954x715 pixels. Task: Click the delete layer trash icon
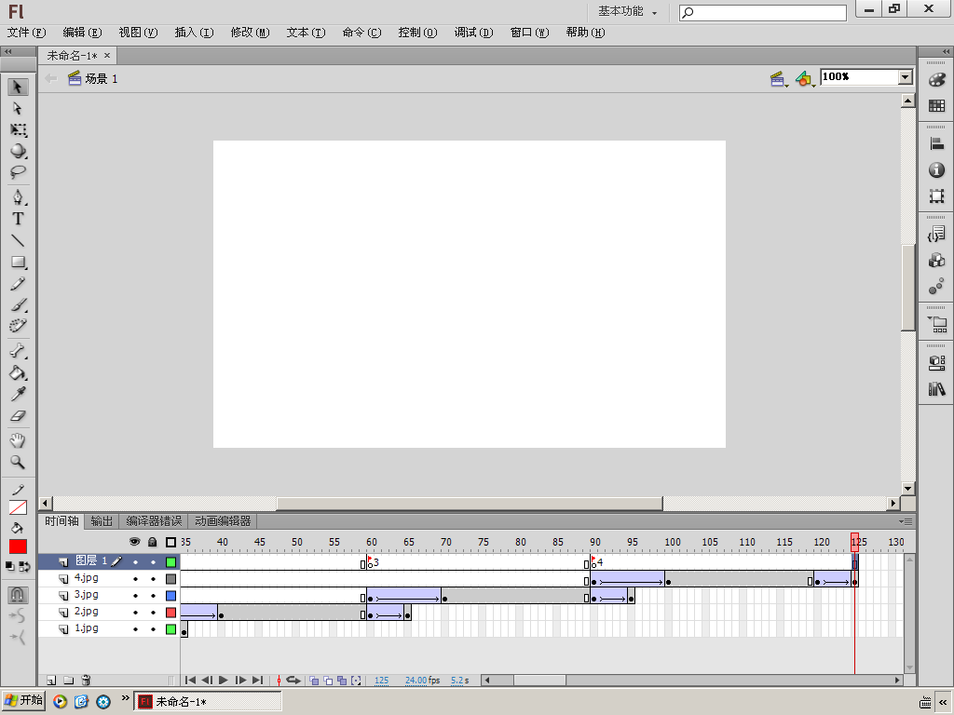[86, 681]
